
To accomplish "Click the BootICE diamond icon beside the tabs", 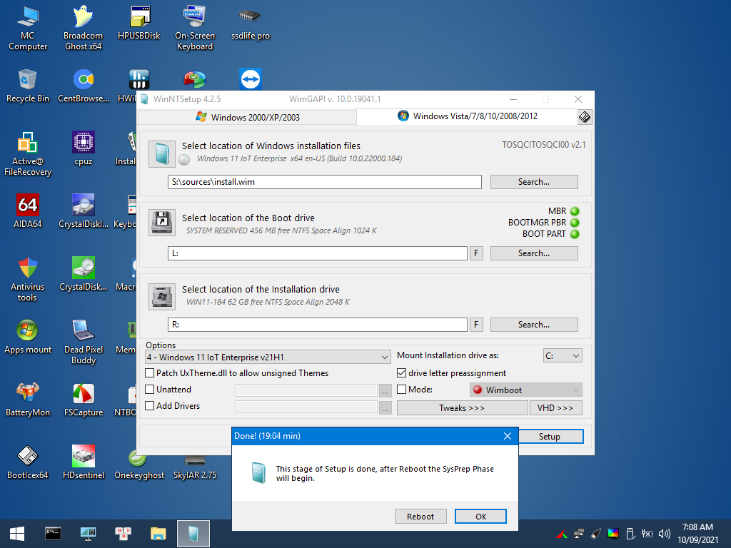I will click(585, 117).
